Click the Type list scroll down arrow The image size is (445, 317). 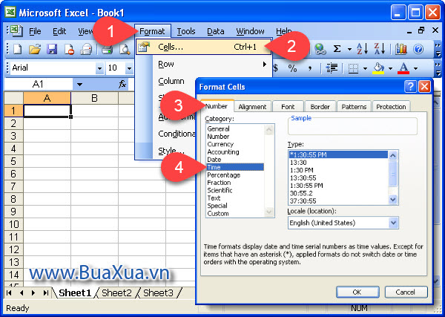393,200
